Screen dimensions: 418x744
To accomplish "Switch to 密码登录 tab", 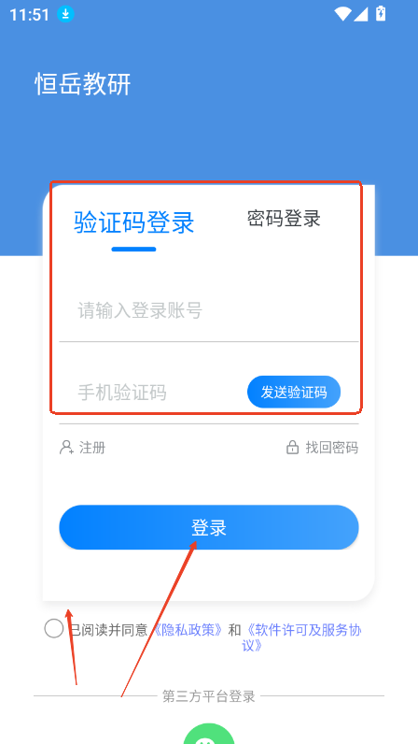I will tap(284, 219).
